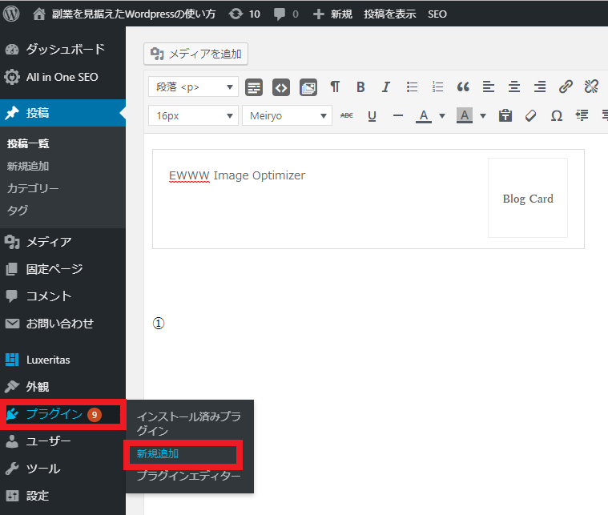Insert a blockquote
The image size is (608, 515).
click(x=462, y=87)
